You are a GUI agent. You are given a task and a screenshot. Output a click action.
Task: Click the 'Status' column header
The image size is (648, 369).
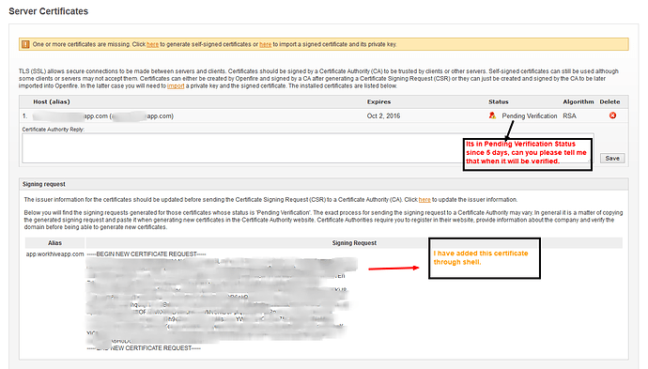coord(499,101)
